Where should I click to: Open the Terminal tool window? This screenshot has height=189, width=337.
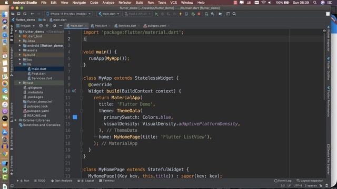[106, 181]
